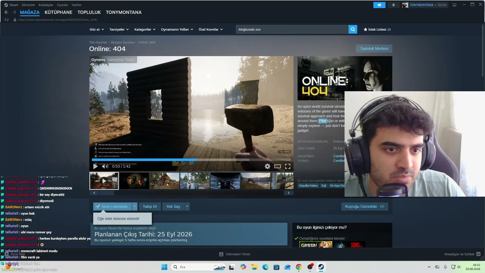Open the notifications bell
Screen dimensions: 485x273
click(x=393, y=5)
